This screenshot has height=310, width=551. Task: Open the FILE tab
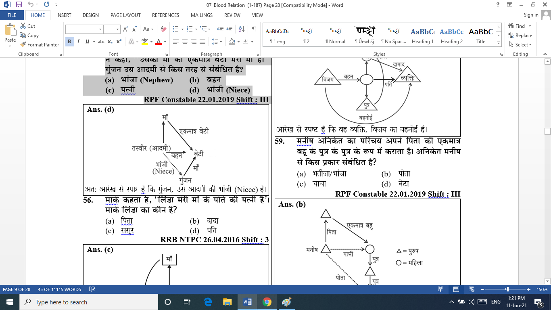tap(12, 15)
